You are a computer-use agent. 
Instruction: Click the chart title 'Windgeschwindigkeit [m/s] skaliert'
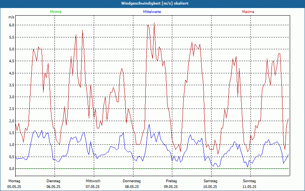(155, 3)
